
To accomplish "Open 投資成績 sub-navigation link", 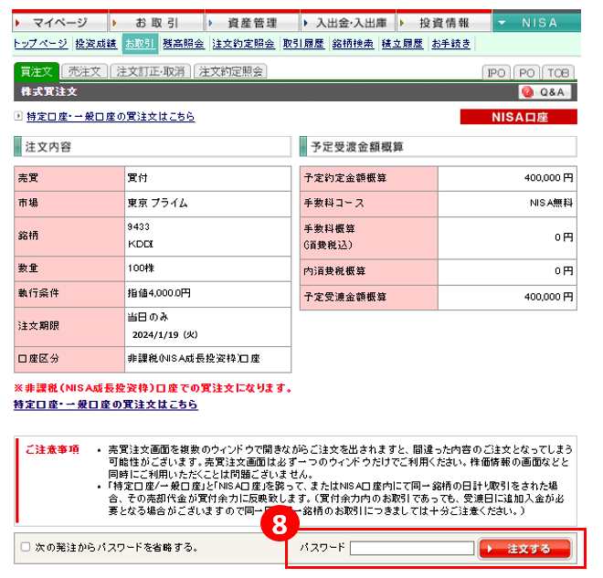I will [x=96, y=44].
